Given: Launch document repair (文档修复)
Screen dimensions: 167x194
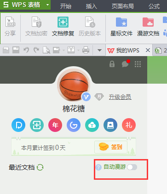Looking at the screenshot, I should (63, 26).
